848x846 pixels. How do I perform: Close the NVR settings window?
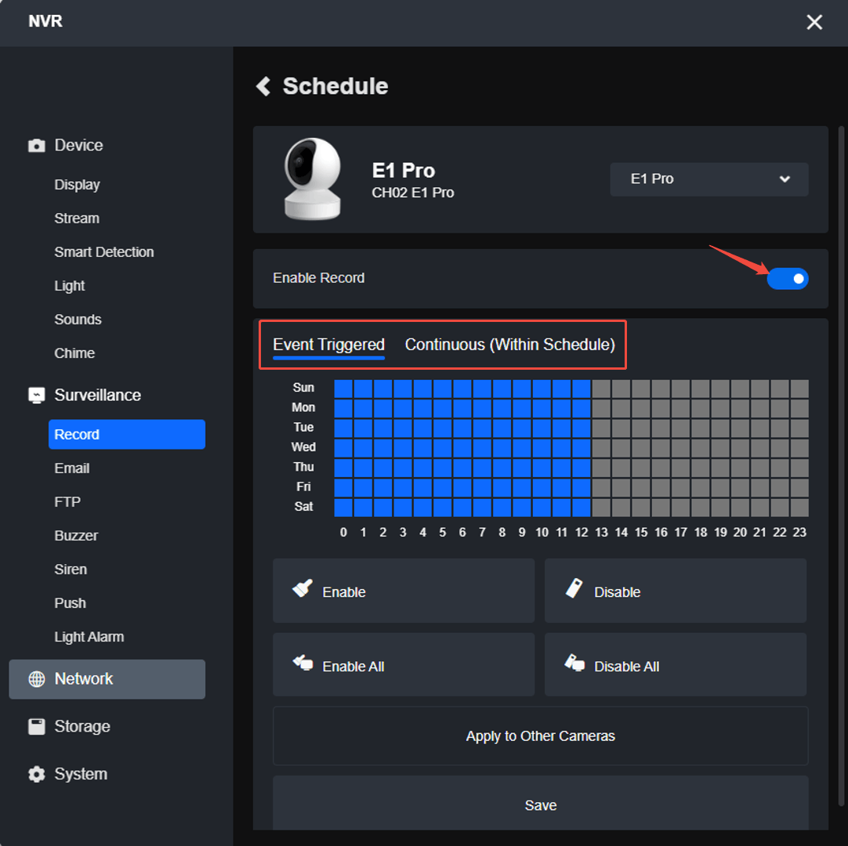pyautogui.click(x=814, y=22)
